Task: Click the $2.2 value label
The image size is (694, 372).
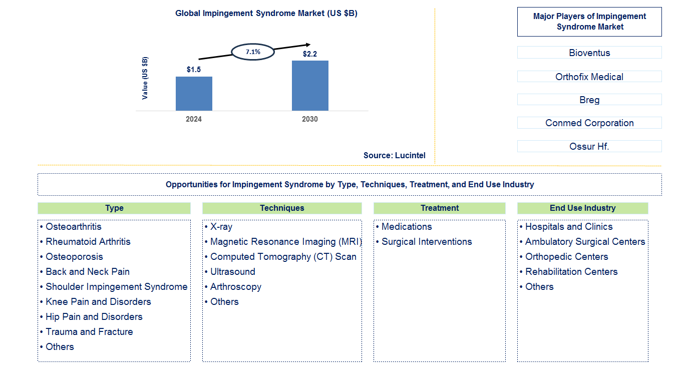Action: [310, 54]
